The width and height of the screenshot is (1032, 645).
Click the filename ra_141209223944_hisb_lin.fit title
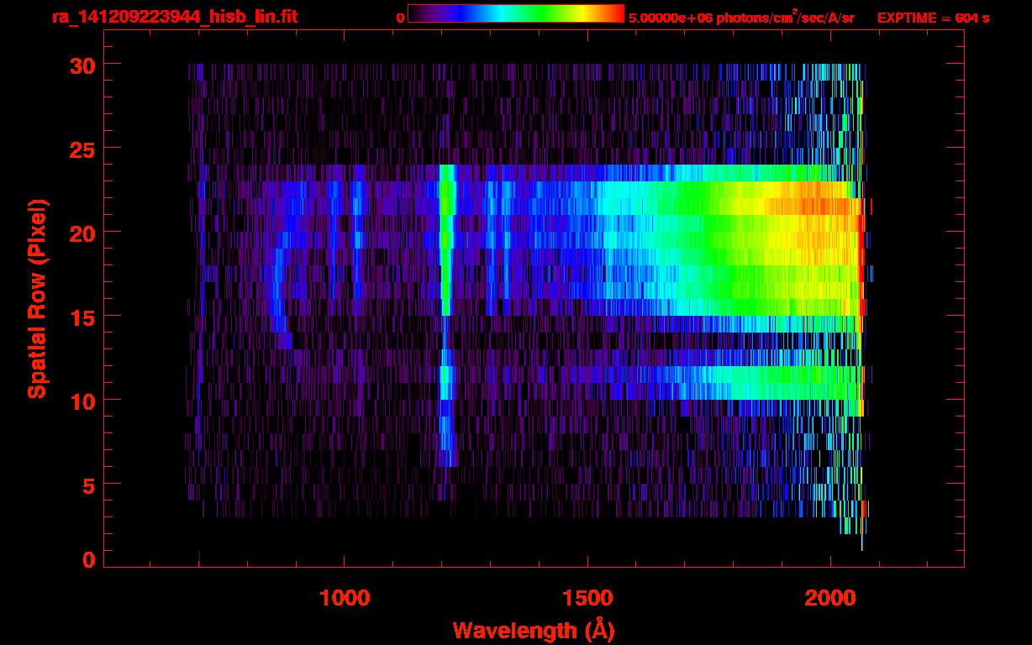174,16
